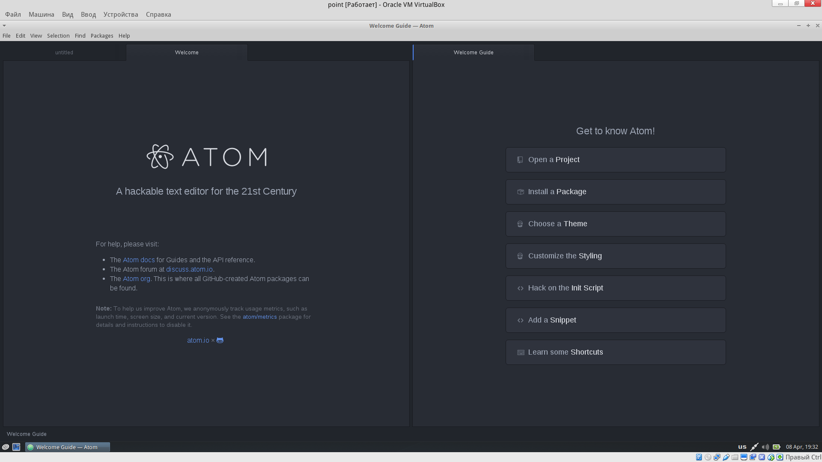Follow the discuss.atom.io link

pyautogui.click(x=189, y=269)
